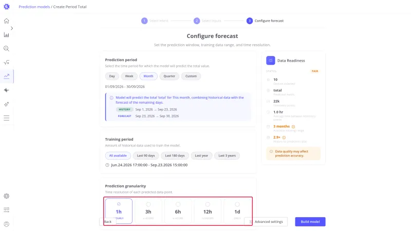Choose Last 3 years training period
The width and height of the screenshot is (411, 231).
point(227,156)
